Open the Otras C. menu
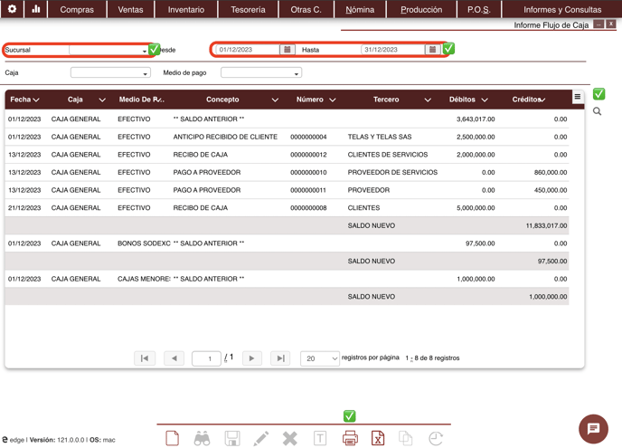Screen dimensions: 622x448 (306, 10)
